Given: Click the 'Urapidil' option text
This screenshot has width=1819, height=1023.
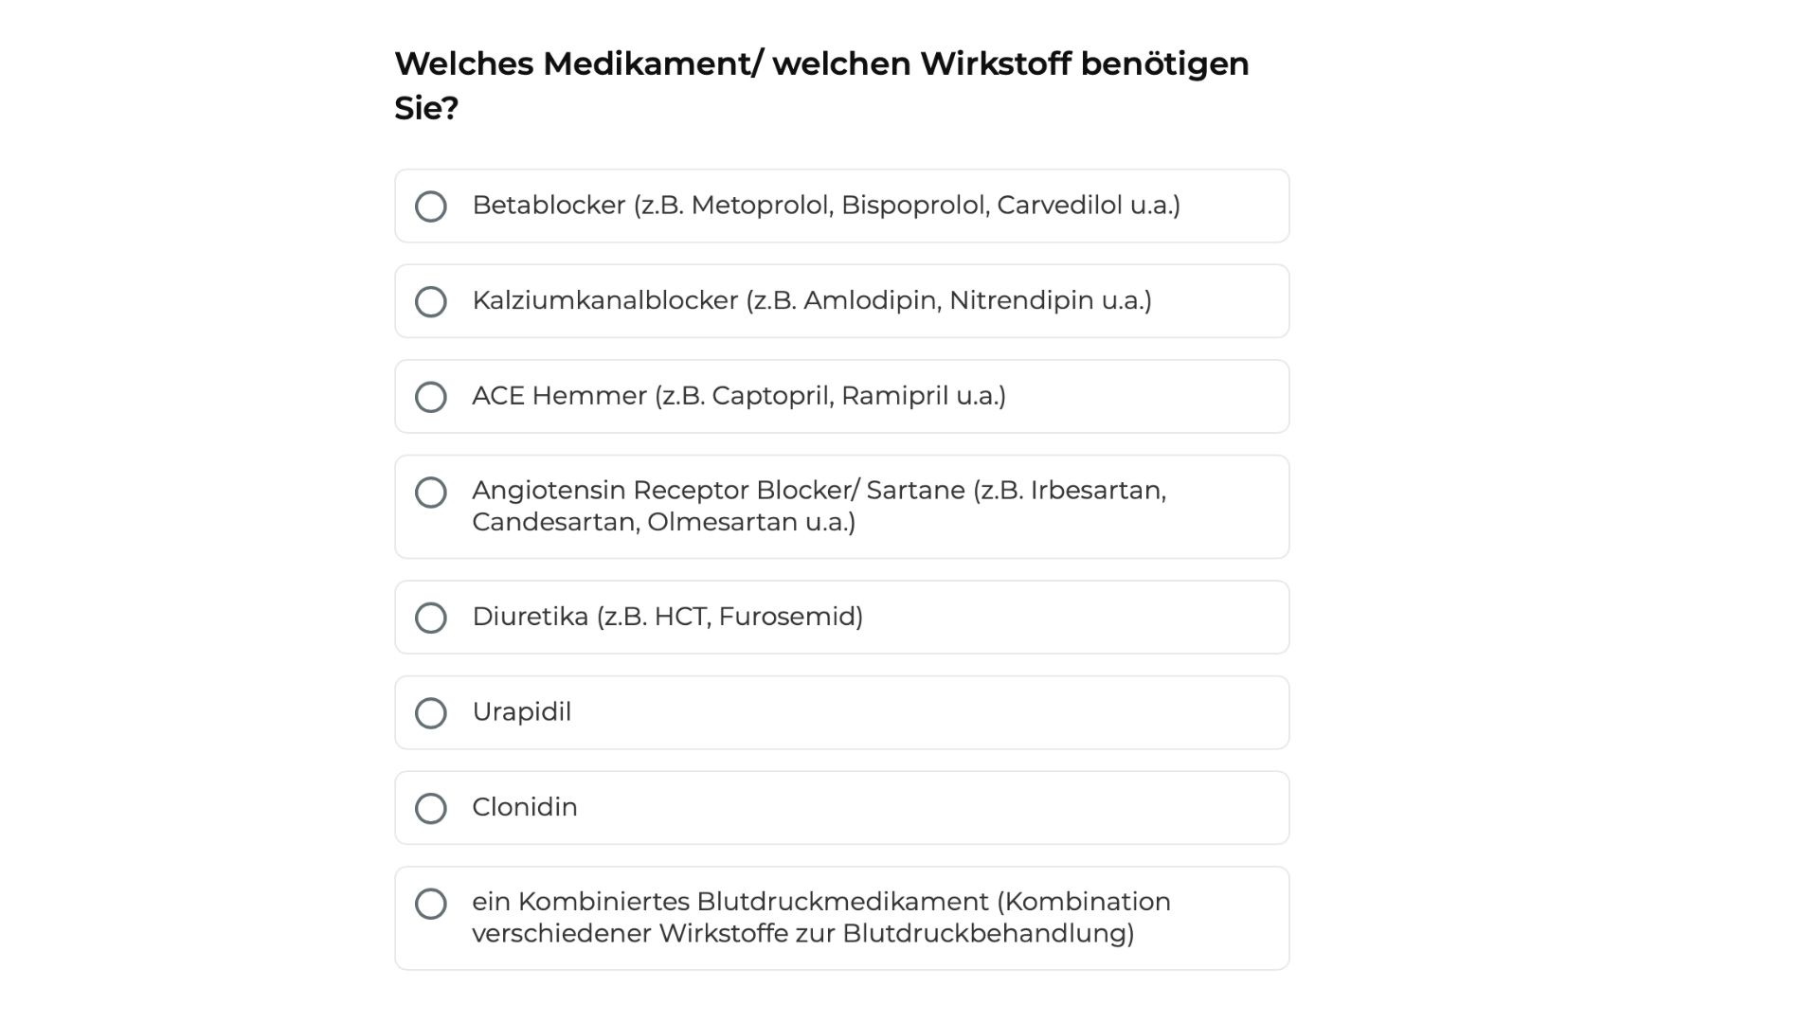Looking at the screenshot, I should pos(521,712).
